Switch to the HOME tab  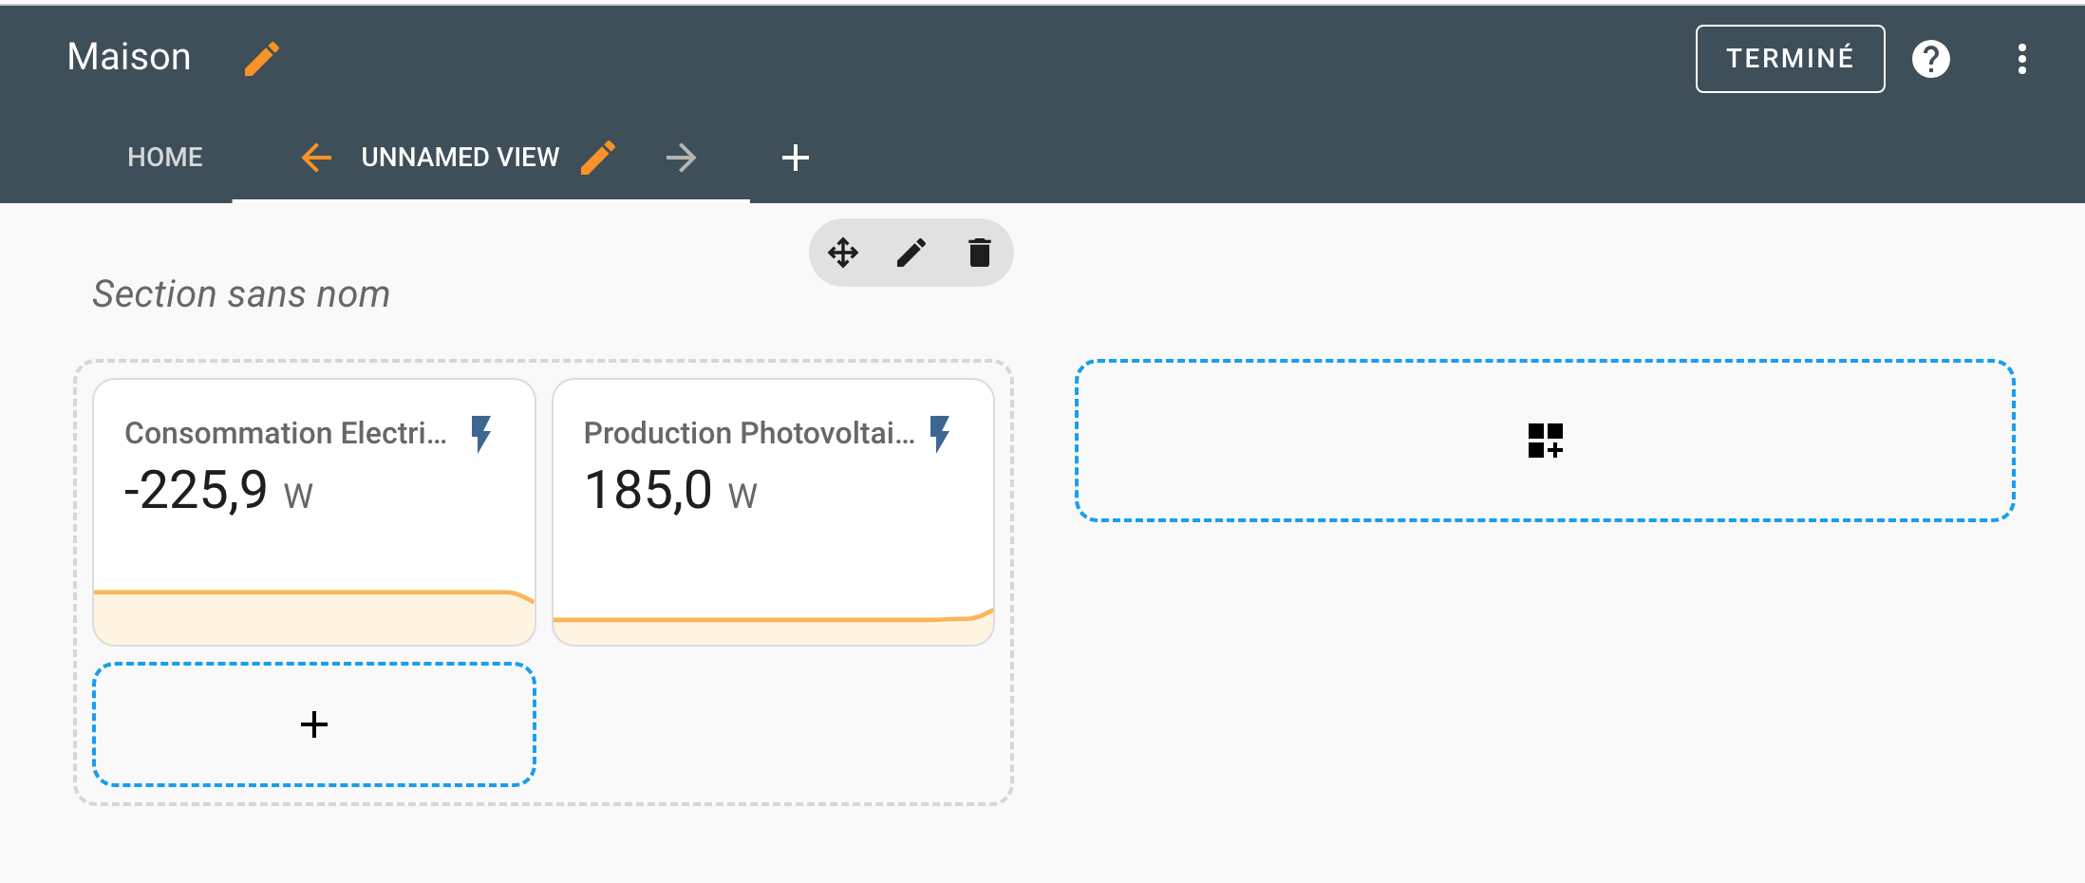165,158
